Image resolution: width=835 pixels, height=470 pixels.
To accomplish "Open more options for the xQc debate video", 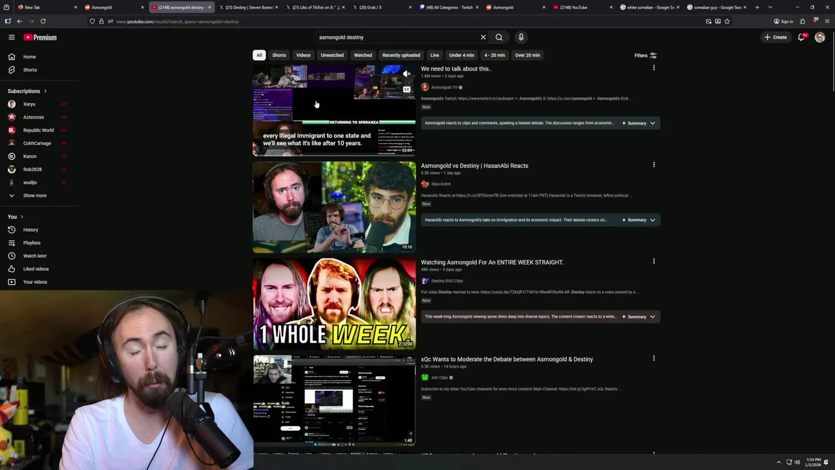I will coord(654,358).
